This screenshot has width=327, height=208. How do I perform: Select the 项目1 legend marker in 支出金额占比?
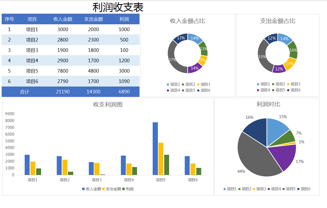258,84
